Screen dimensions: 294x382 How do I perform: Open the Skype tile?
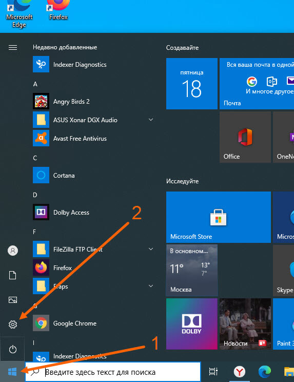pos(284,271)
